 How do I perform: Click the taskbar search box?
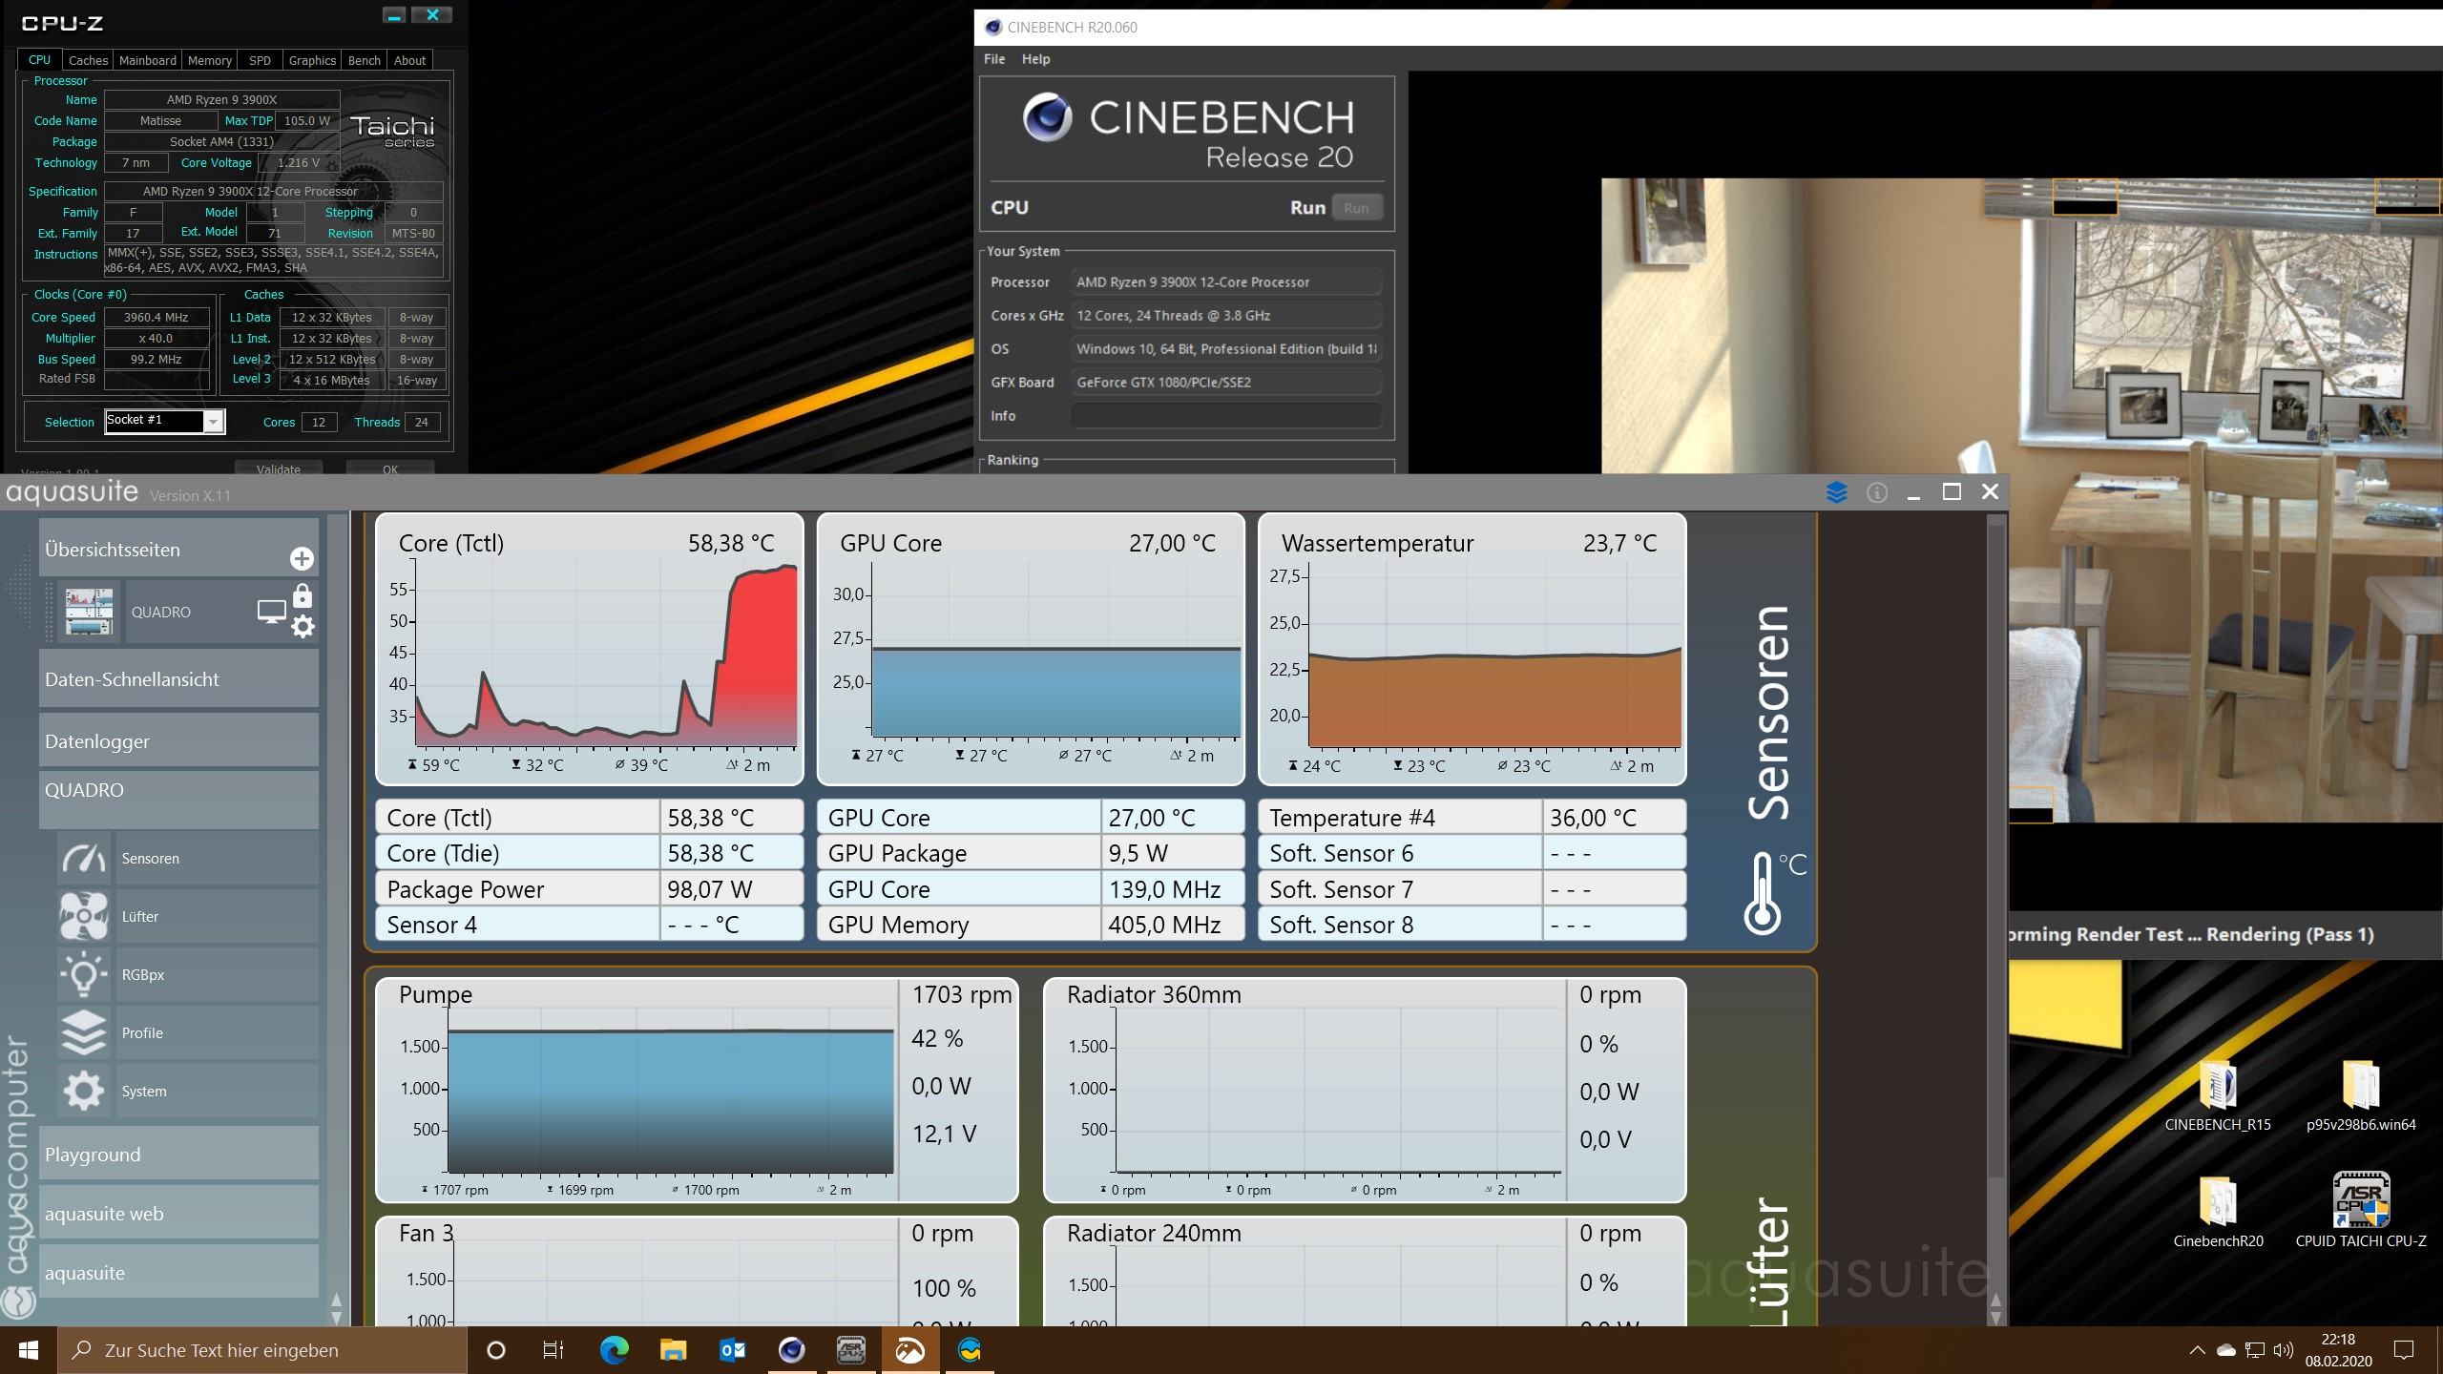pos(262,1350)
